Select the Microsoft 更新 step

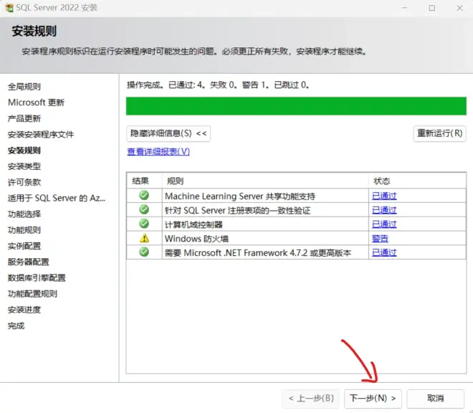(37, 103)
